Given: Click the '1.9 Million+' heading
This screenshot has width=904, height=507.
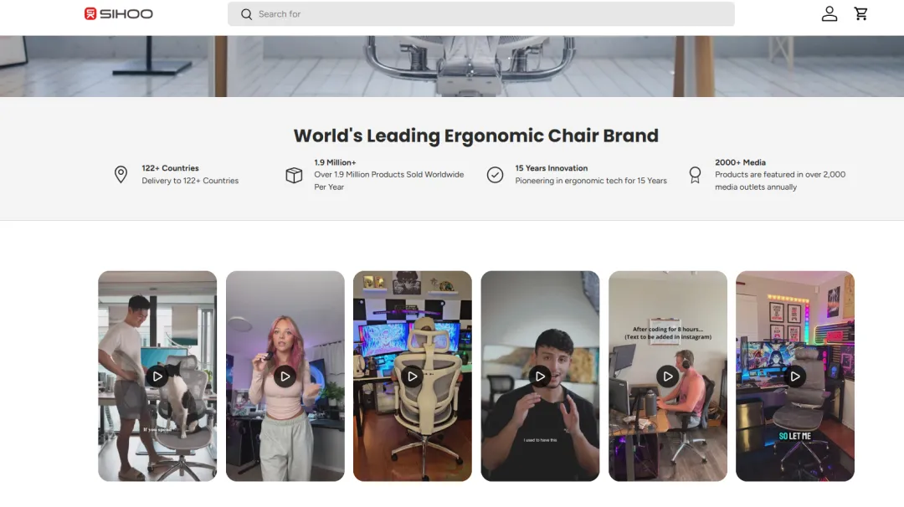Looking at the screenshot, I should pos(335,162).
